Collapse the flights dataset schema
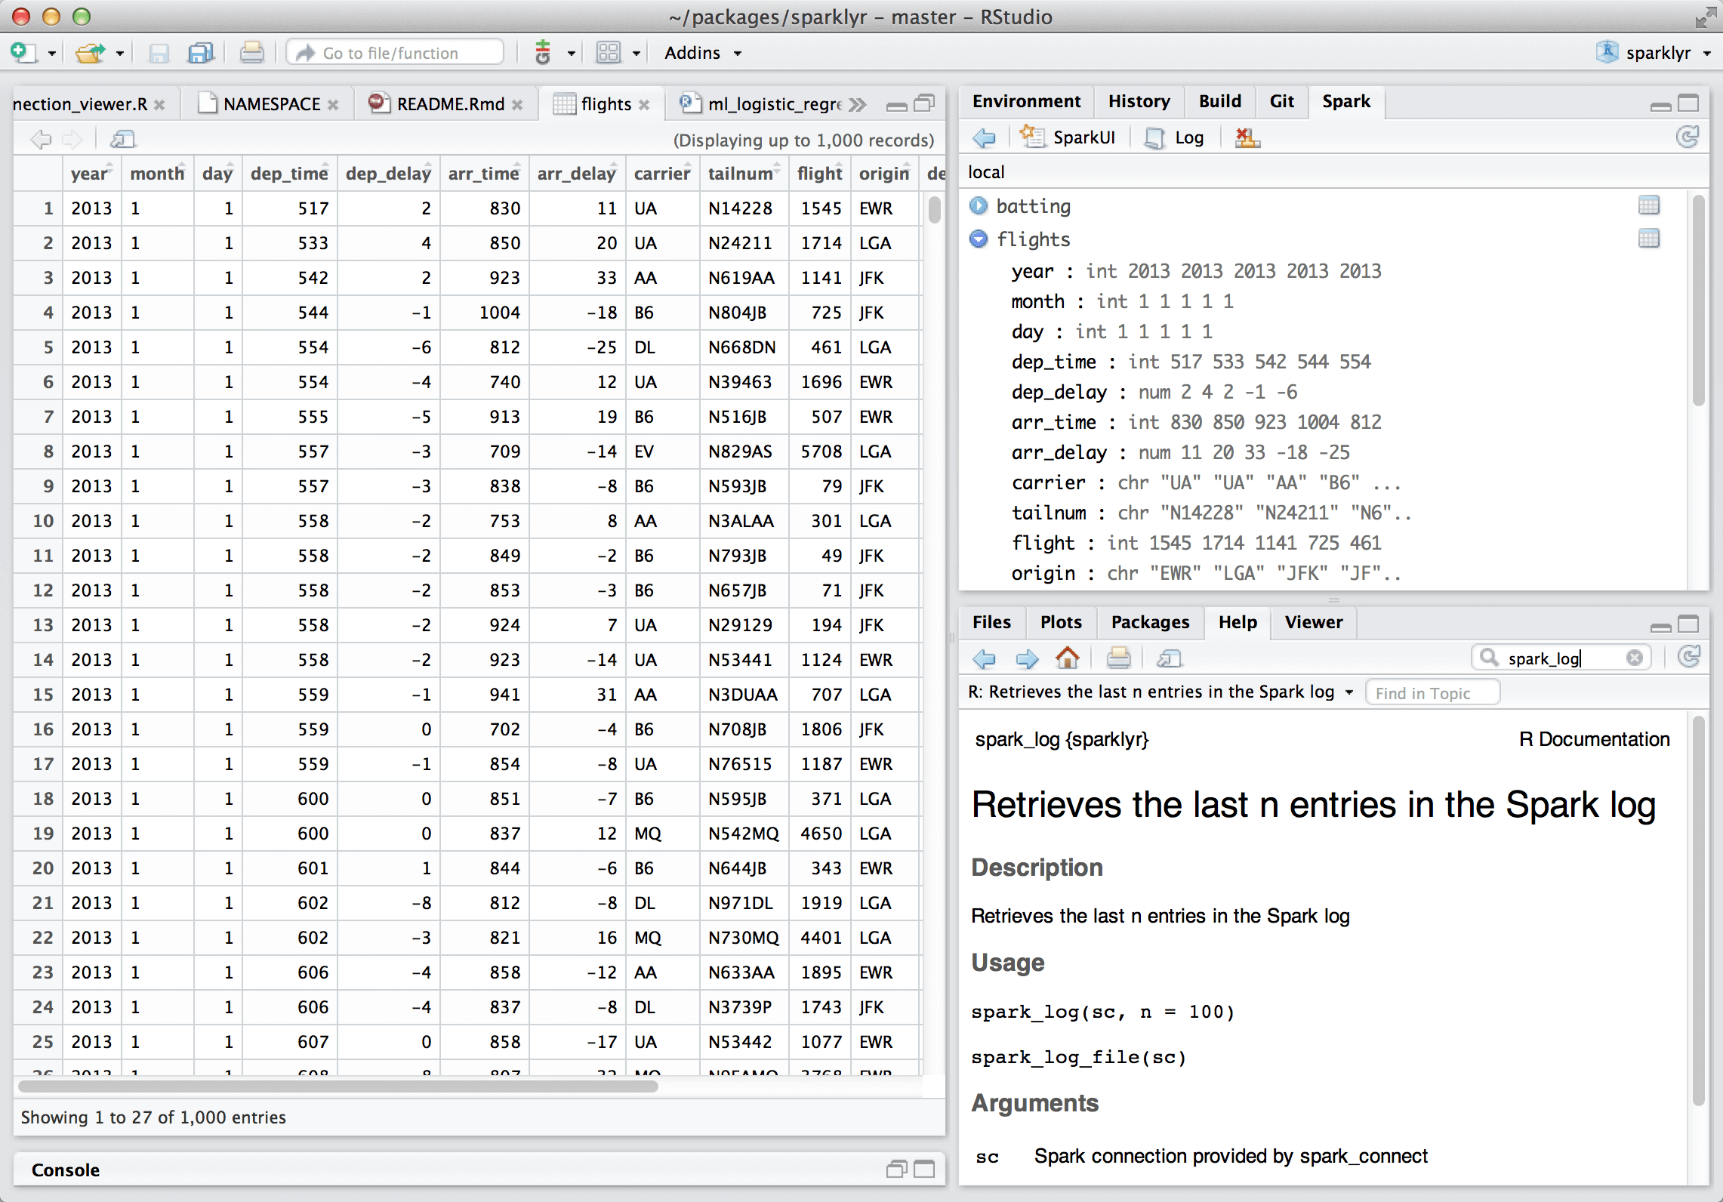 click(x=979, y=239)
